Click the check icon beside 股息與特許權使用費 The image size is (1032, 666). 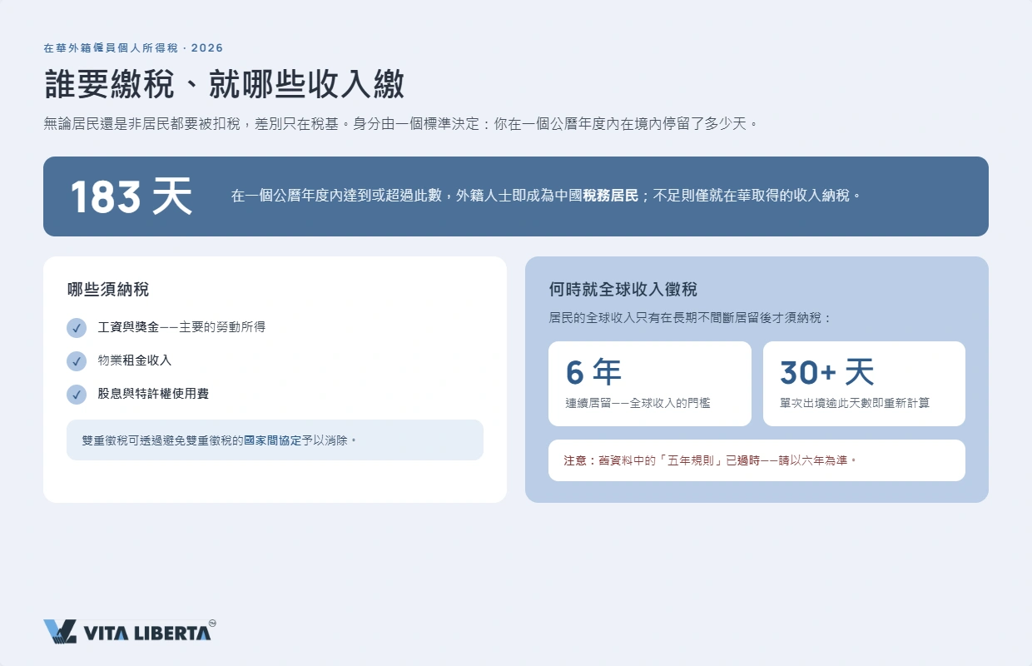click(77, 395)
